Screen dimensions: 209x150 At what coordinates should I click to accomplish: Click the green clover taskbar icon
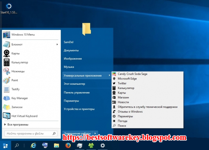(x=91, y=145)
